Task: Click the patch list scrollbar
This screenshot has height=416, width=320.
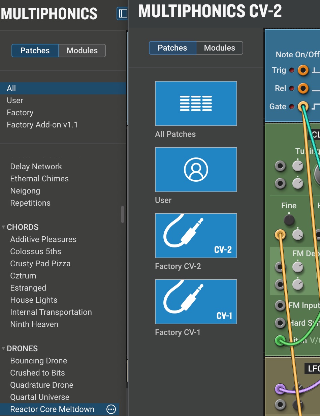Action: tap(123, 214)
